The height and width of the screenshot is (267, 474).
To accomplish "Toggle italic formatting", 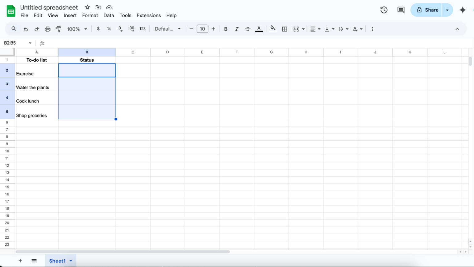I will [x=237, y=29].
